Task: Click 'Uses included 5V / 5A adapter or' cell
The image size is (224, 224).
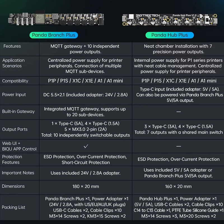Action: (x=178, y=173)
